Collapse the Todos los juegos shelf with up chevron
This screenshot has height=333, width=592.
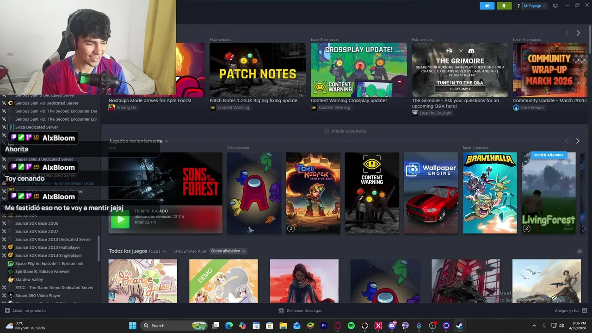(580, 251)
